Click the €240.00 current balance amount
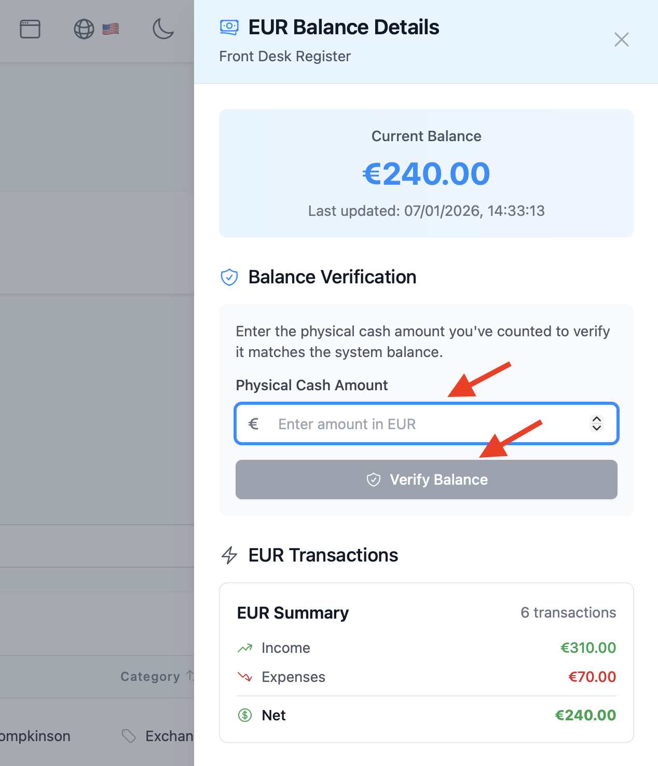The height and width of the screenshot is (766, 658). pos(426,173)
